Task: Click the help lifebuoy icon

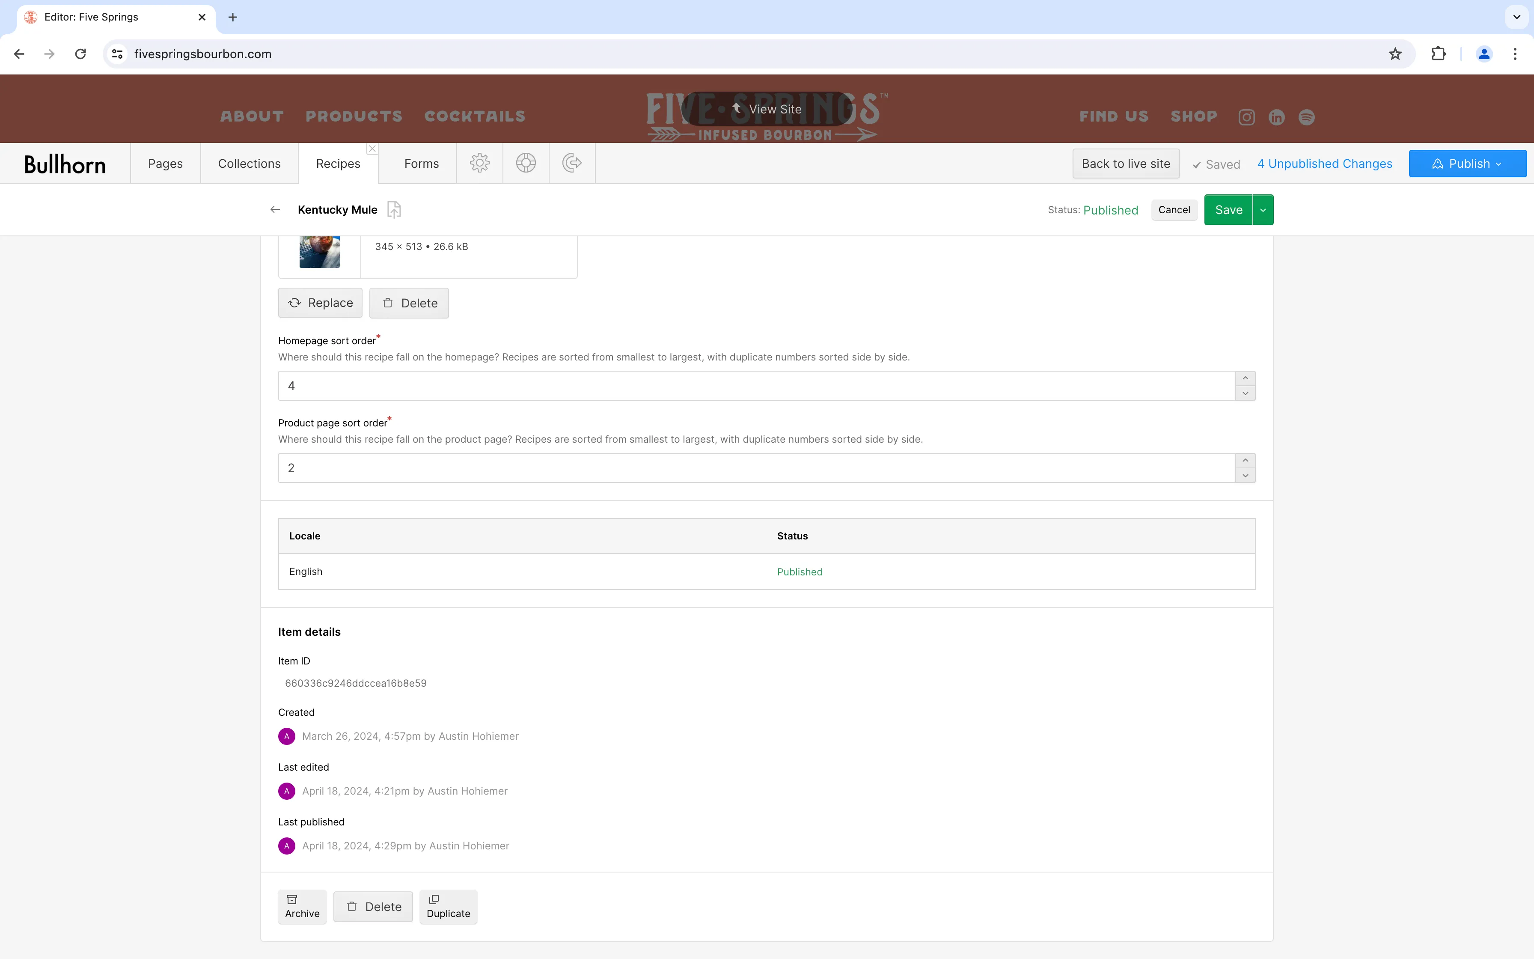Action: tap(526, 163)
